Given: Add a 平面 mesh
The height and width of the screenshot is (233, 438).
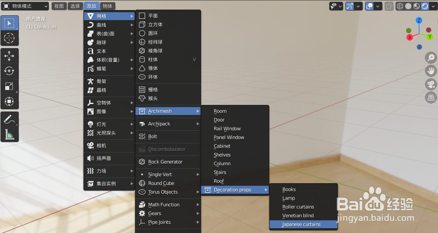Looking at the screenshot, I should pos(168,16).
